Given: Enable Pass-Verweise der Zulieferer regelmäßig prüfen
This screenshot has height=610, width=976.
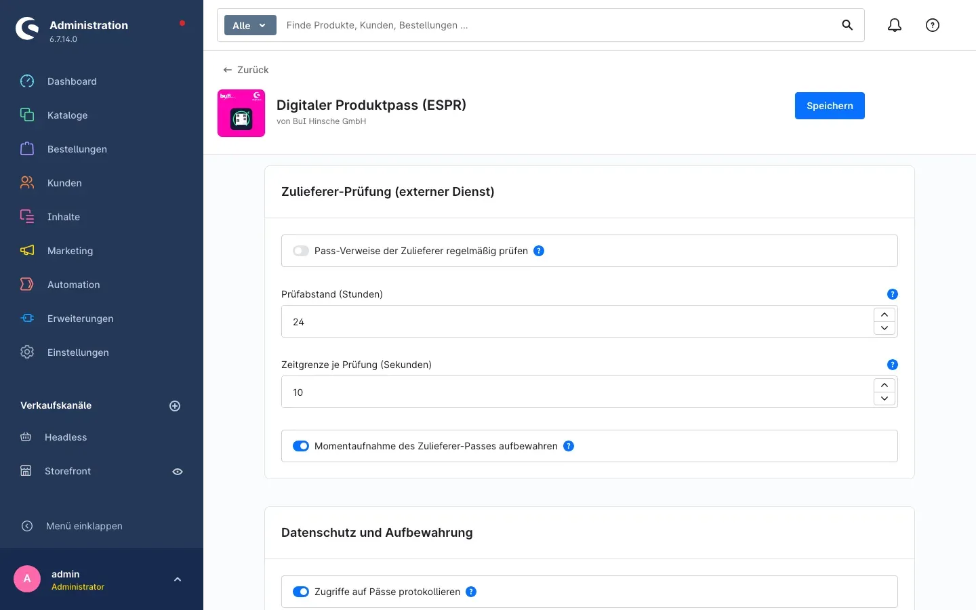Looking at the screenshot, I should tap(301, 251).
